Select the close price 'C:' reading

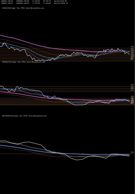[x=37, y=3]
